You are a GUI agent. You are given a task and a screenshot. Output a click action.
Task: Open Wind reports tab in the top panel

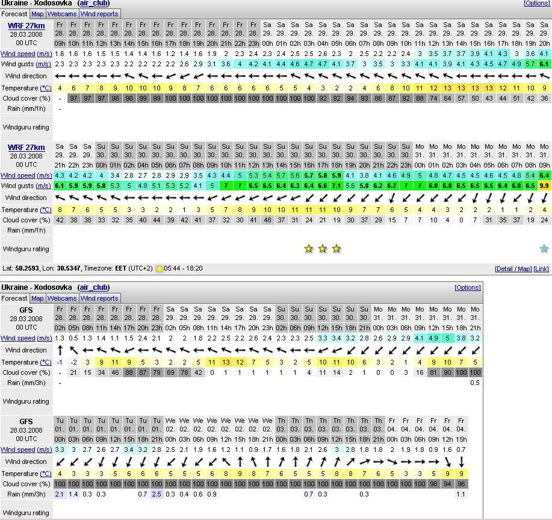pos(99,14)
